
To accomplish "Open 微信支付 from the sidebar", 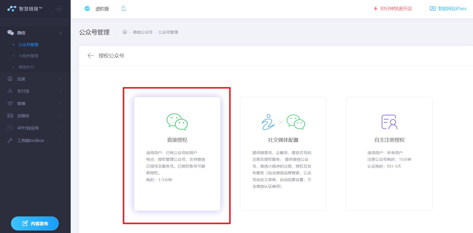I will click(x=27, y=67).
